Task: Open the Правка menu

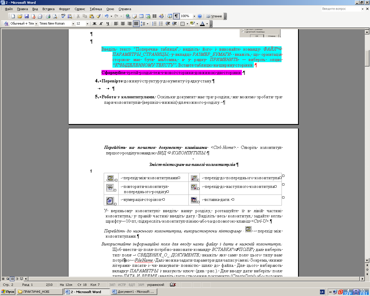Action: (23, 9)
